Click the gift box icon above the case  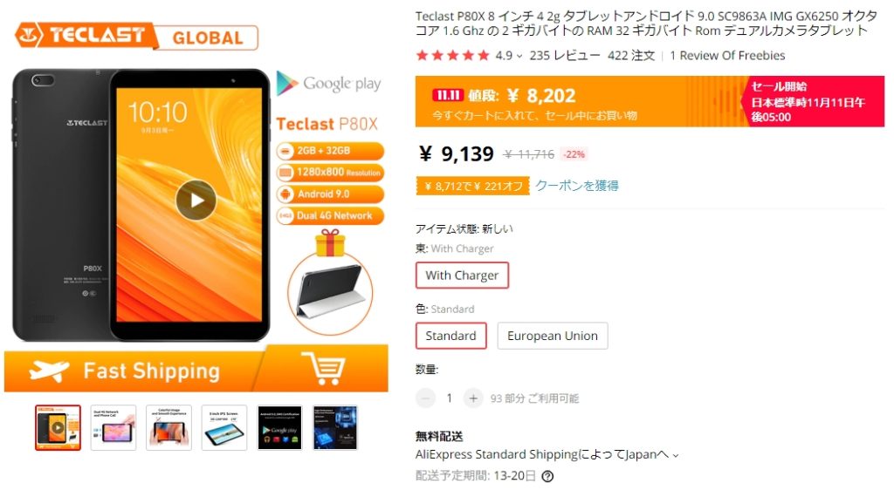[x=330, y=243]
